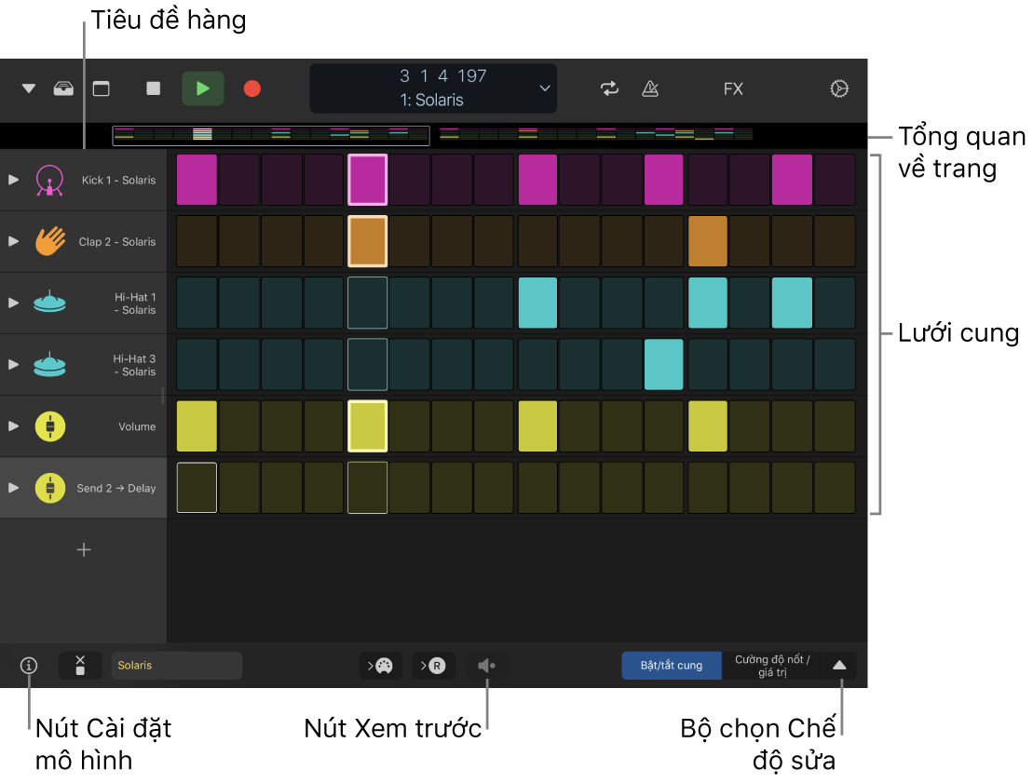1033x783 pixels.
Task: Toggle twelfth magenta step in Kick row
Action: pos(663,180)
